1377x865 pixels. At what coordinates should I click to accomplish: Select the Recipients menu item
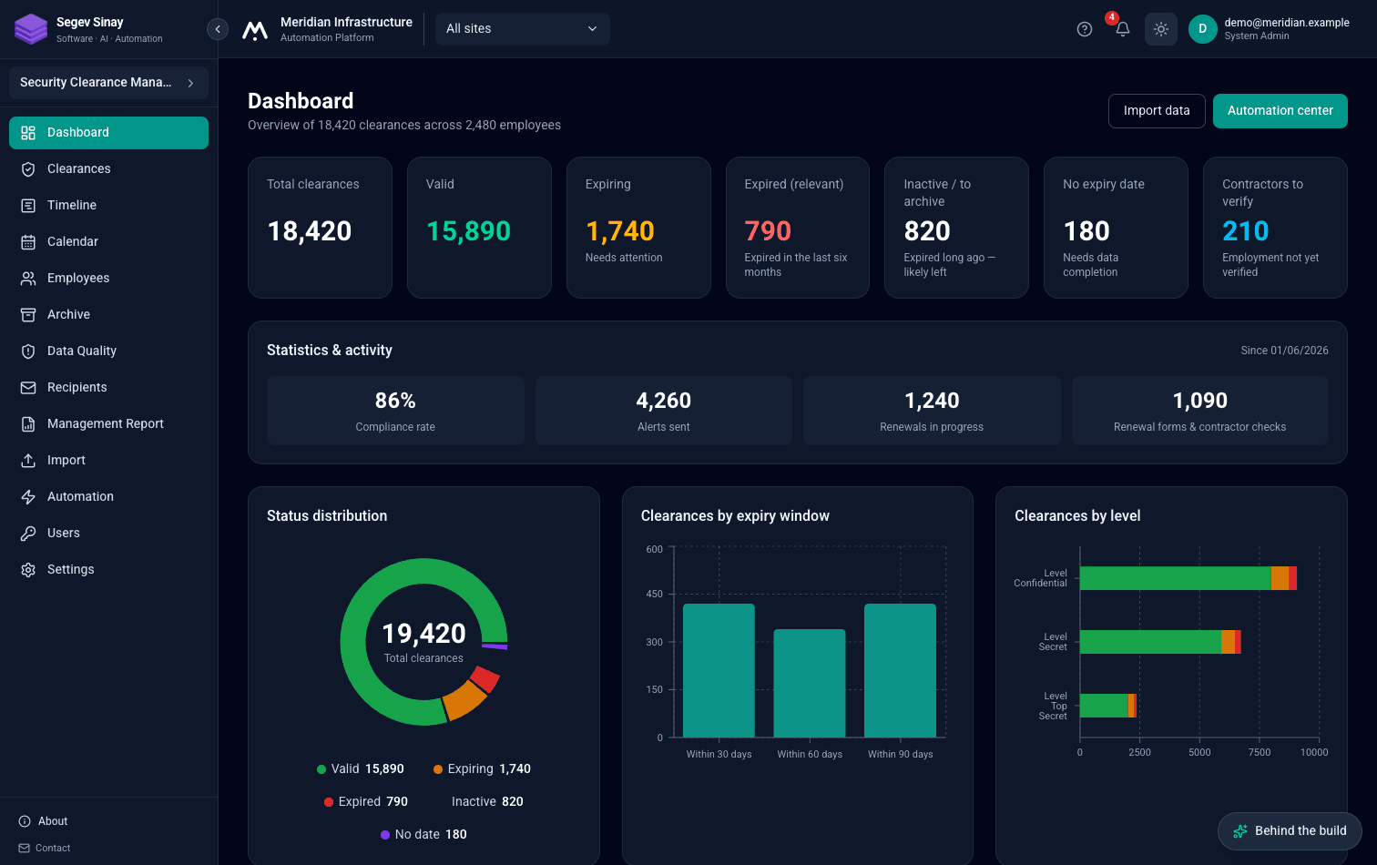pos(108,388)
